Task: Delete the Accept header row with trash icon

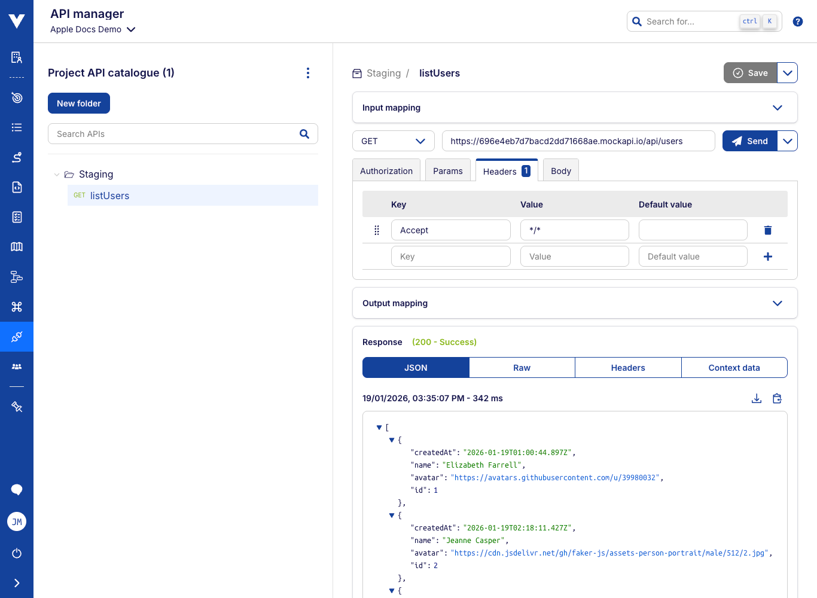Action: (x=768, y=230)
